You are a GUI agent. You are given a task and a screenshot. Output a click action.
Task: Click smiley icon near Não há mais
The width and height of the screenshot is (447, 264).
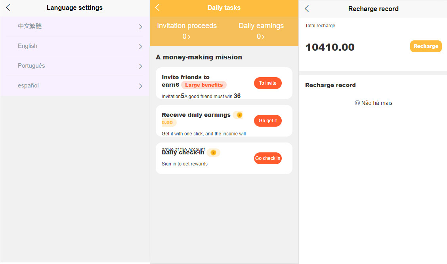357,103
